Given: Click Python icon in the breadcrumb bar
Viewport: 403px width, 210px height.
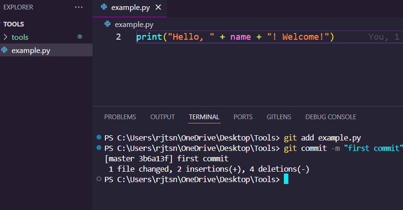Looking at the screenshot, I should coord(108,24).
